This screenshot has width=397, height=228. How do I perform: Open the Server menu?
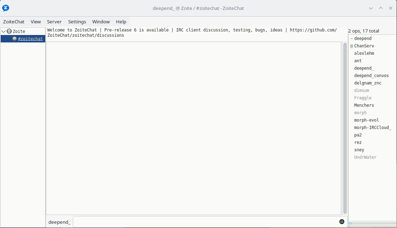point(54,22)
